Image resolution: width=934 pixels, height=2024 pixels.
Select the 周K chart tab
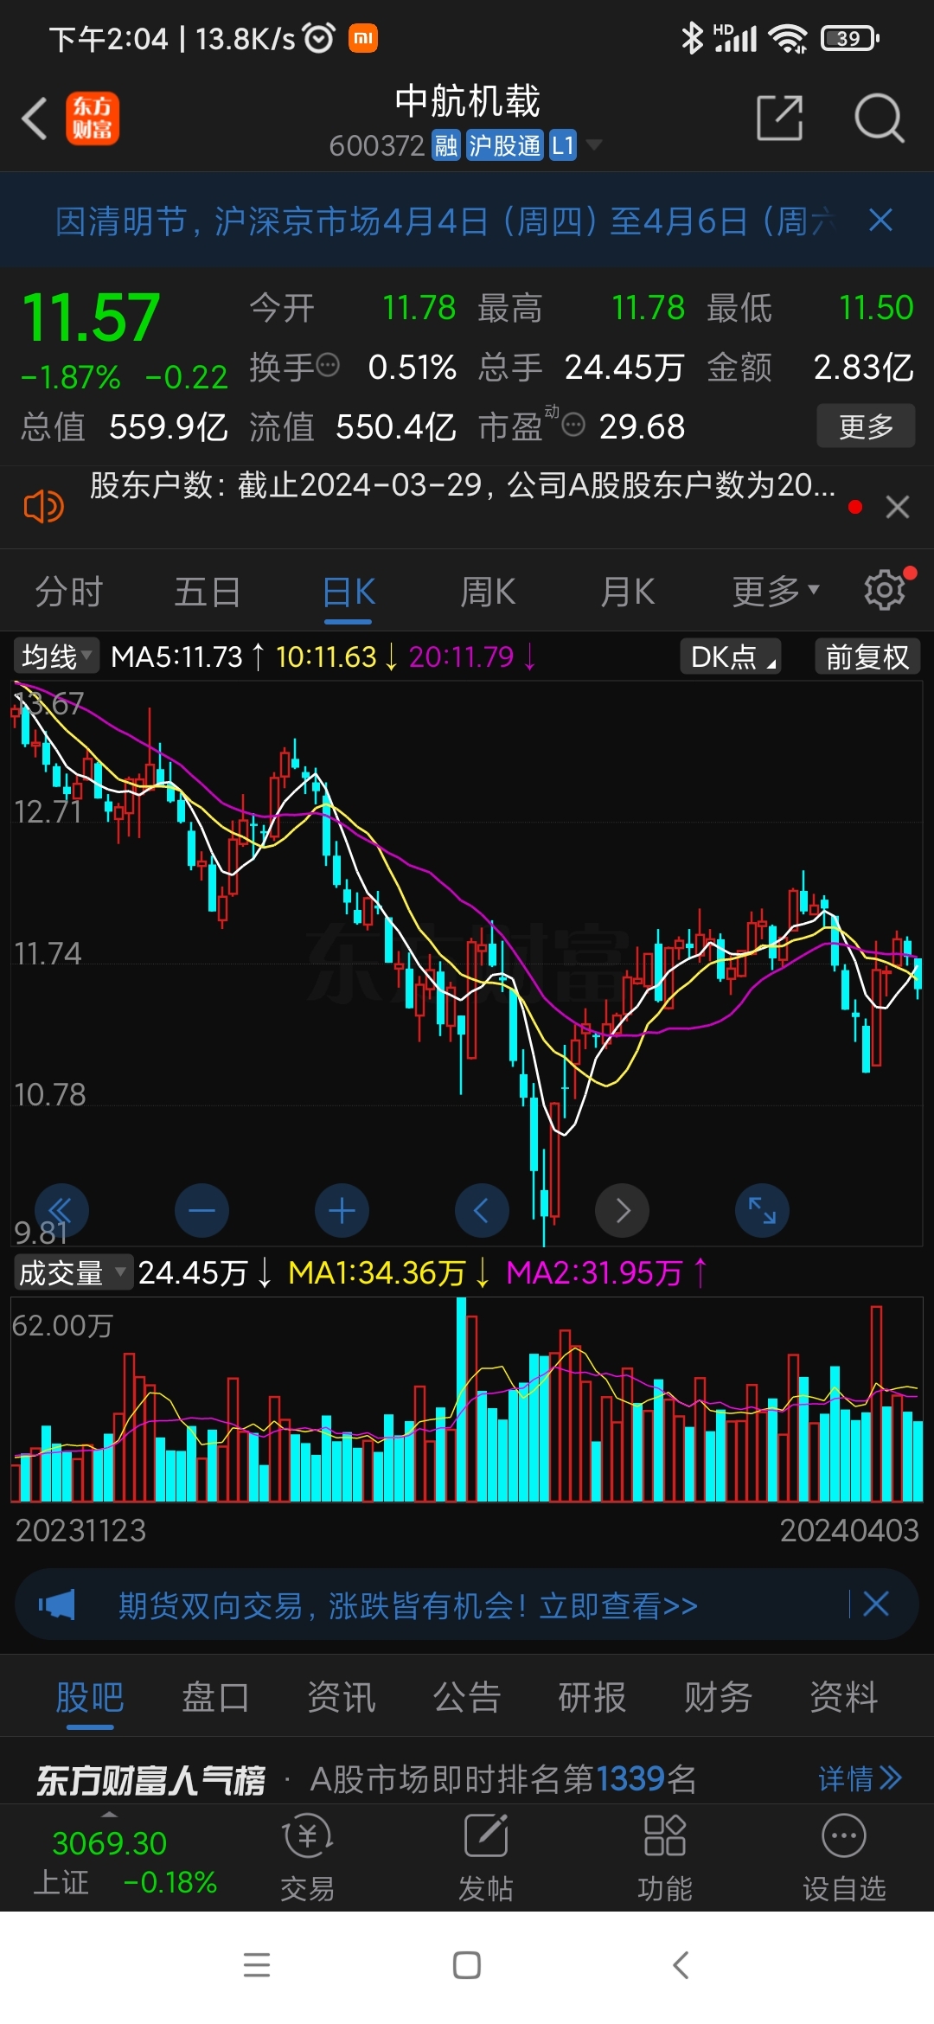(x=488, y=592)
